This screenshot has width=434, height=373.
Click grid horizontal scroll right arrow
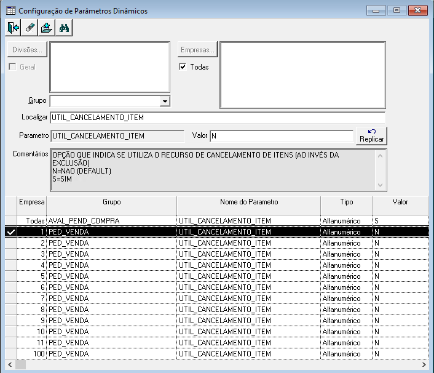[424, 364]
